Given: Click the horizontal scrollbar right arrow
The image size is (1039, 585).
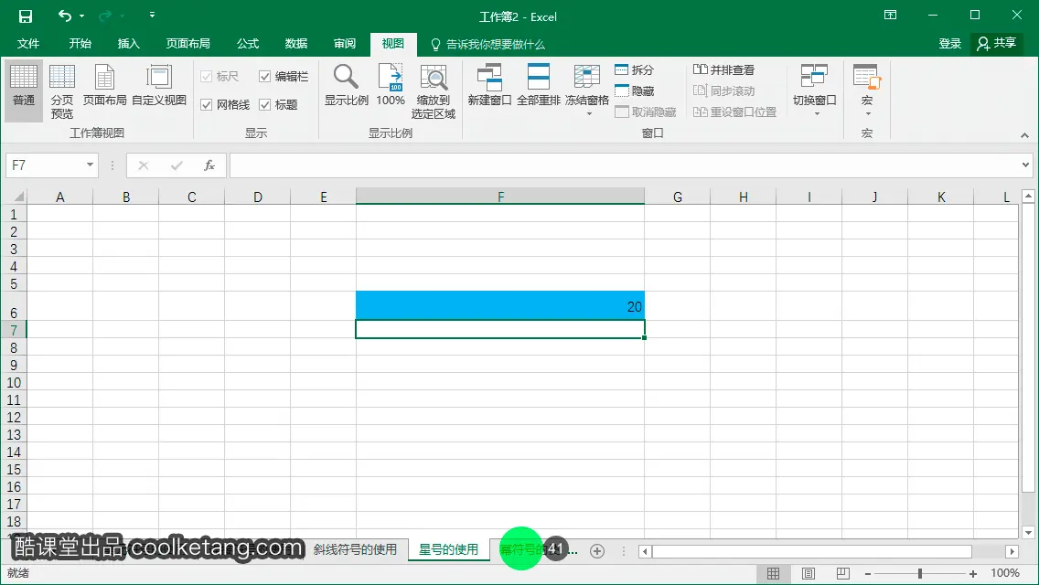Looking at the screenshot, I should pyautogui.click(x=1012, y=551).
